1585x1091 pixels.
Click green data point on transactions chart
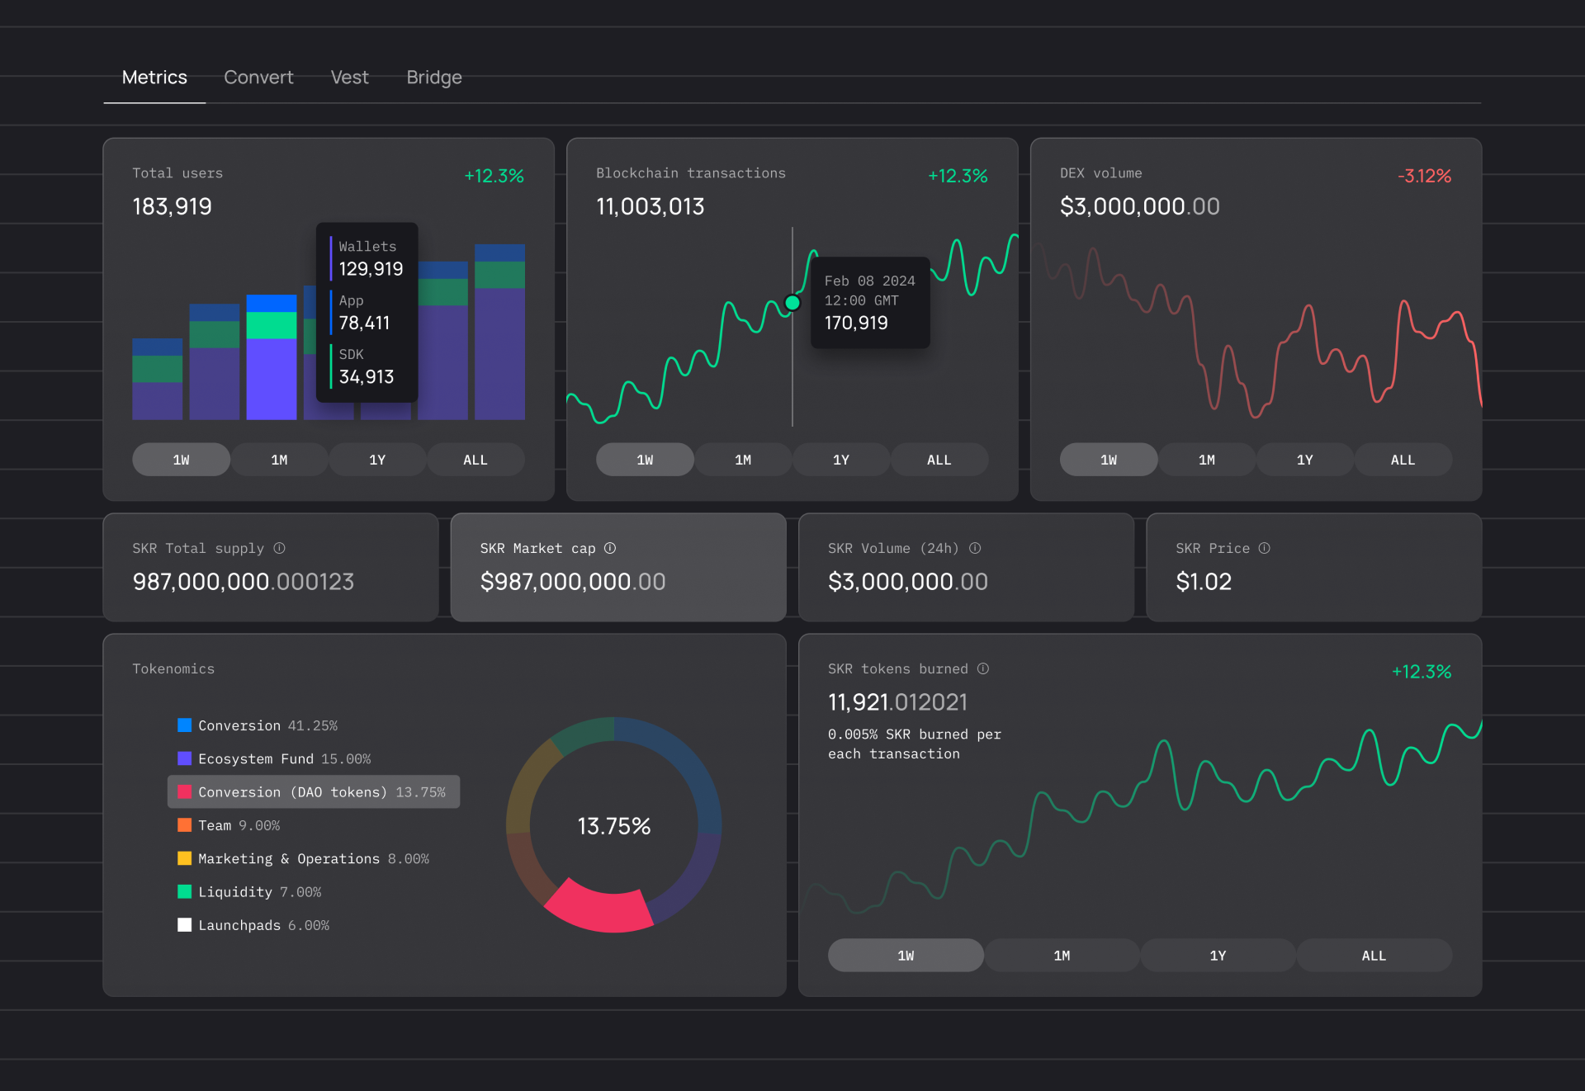click(x=792, y=303)
